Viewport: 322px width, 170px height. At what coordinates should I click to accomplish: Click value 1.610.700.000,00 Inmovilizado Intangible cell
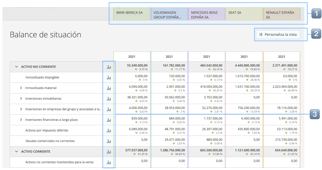(247, 76)
